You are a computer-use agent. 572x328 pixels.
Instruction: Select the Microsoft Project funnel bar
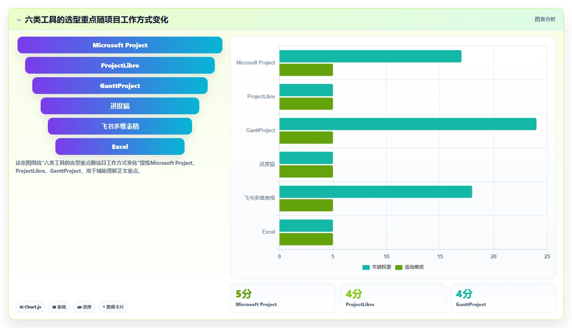tap(120, 45)
